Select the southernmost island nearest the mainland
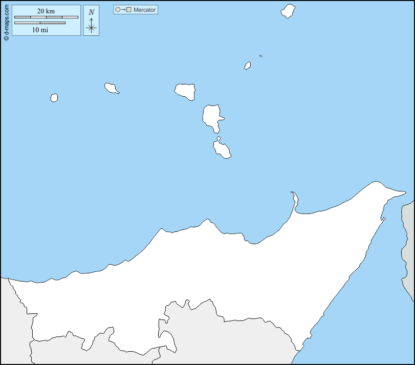 222,149
